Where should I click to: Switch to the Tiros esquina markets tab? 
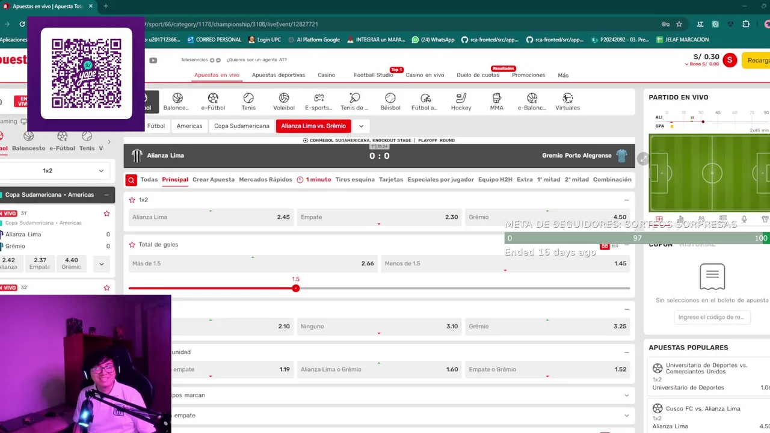coord(355,180)
